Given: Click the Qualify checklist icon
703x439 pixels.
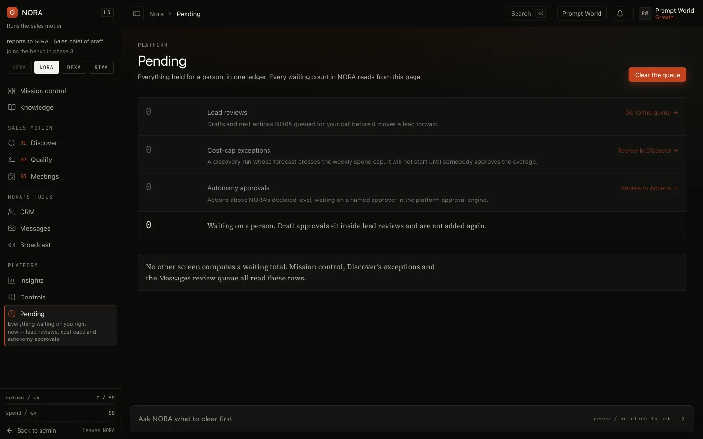Looking at the screenshot, I should click(12, 160).
